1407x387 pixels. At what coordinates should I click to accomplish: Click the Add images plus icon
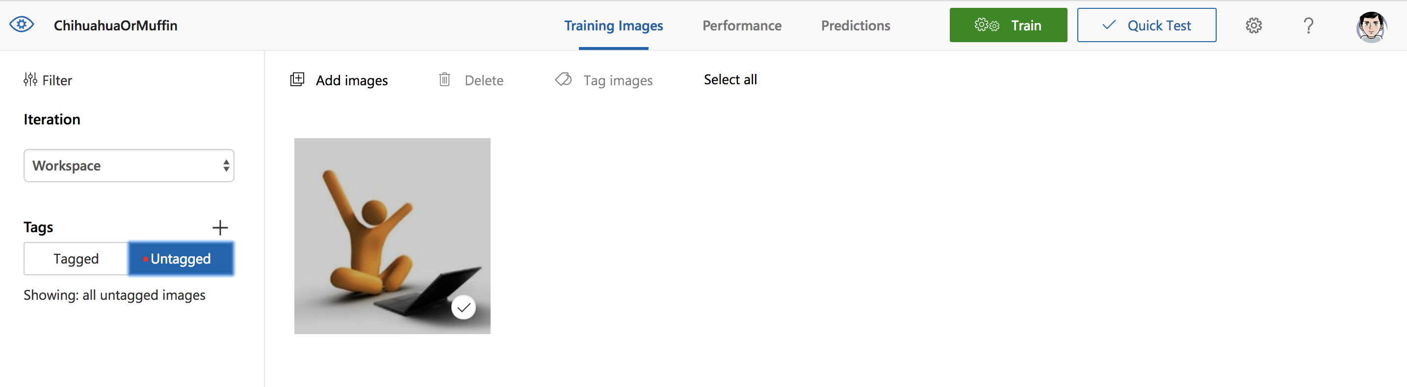pyautogui.click(x=297, y=79)
